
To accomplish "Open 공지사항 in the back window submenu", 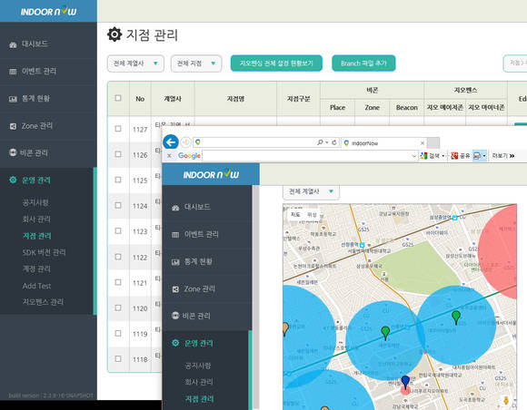I will coord(35,202).
